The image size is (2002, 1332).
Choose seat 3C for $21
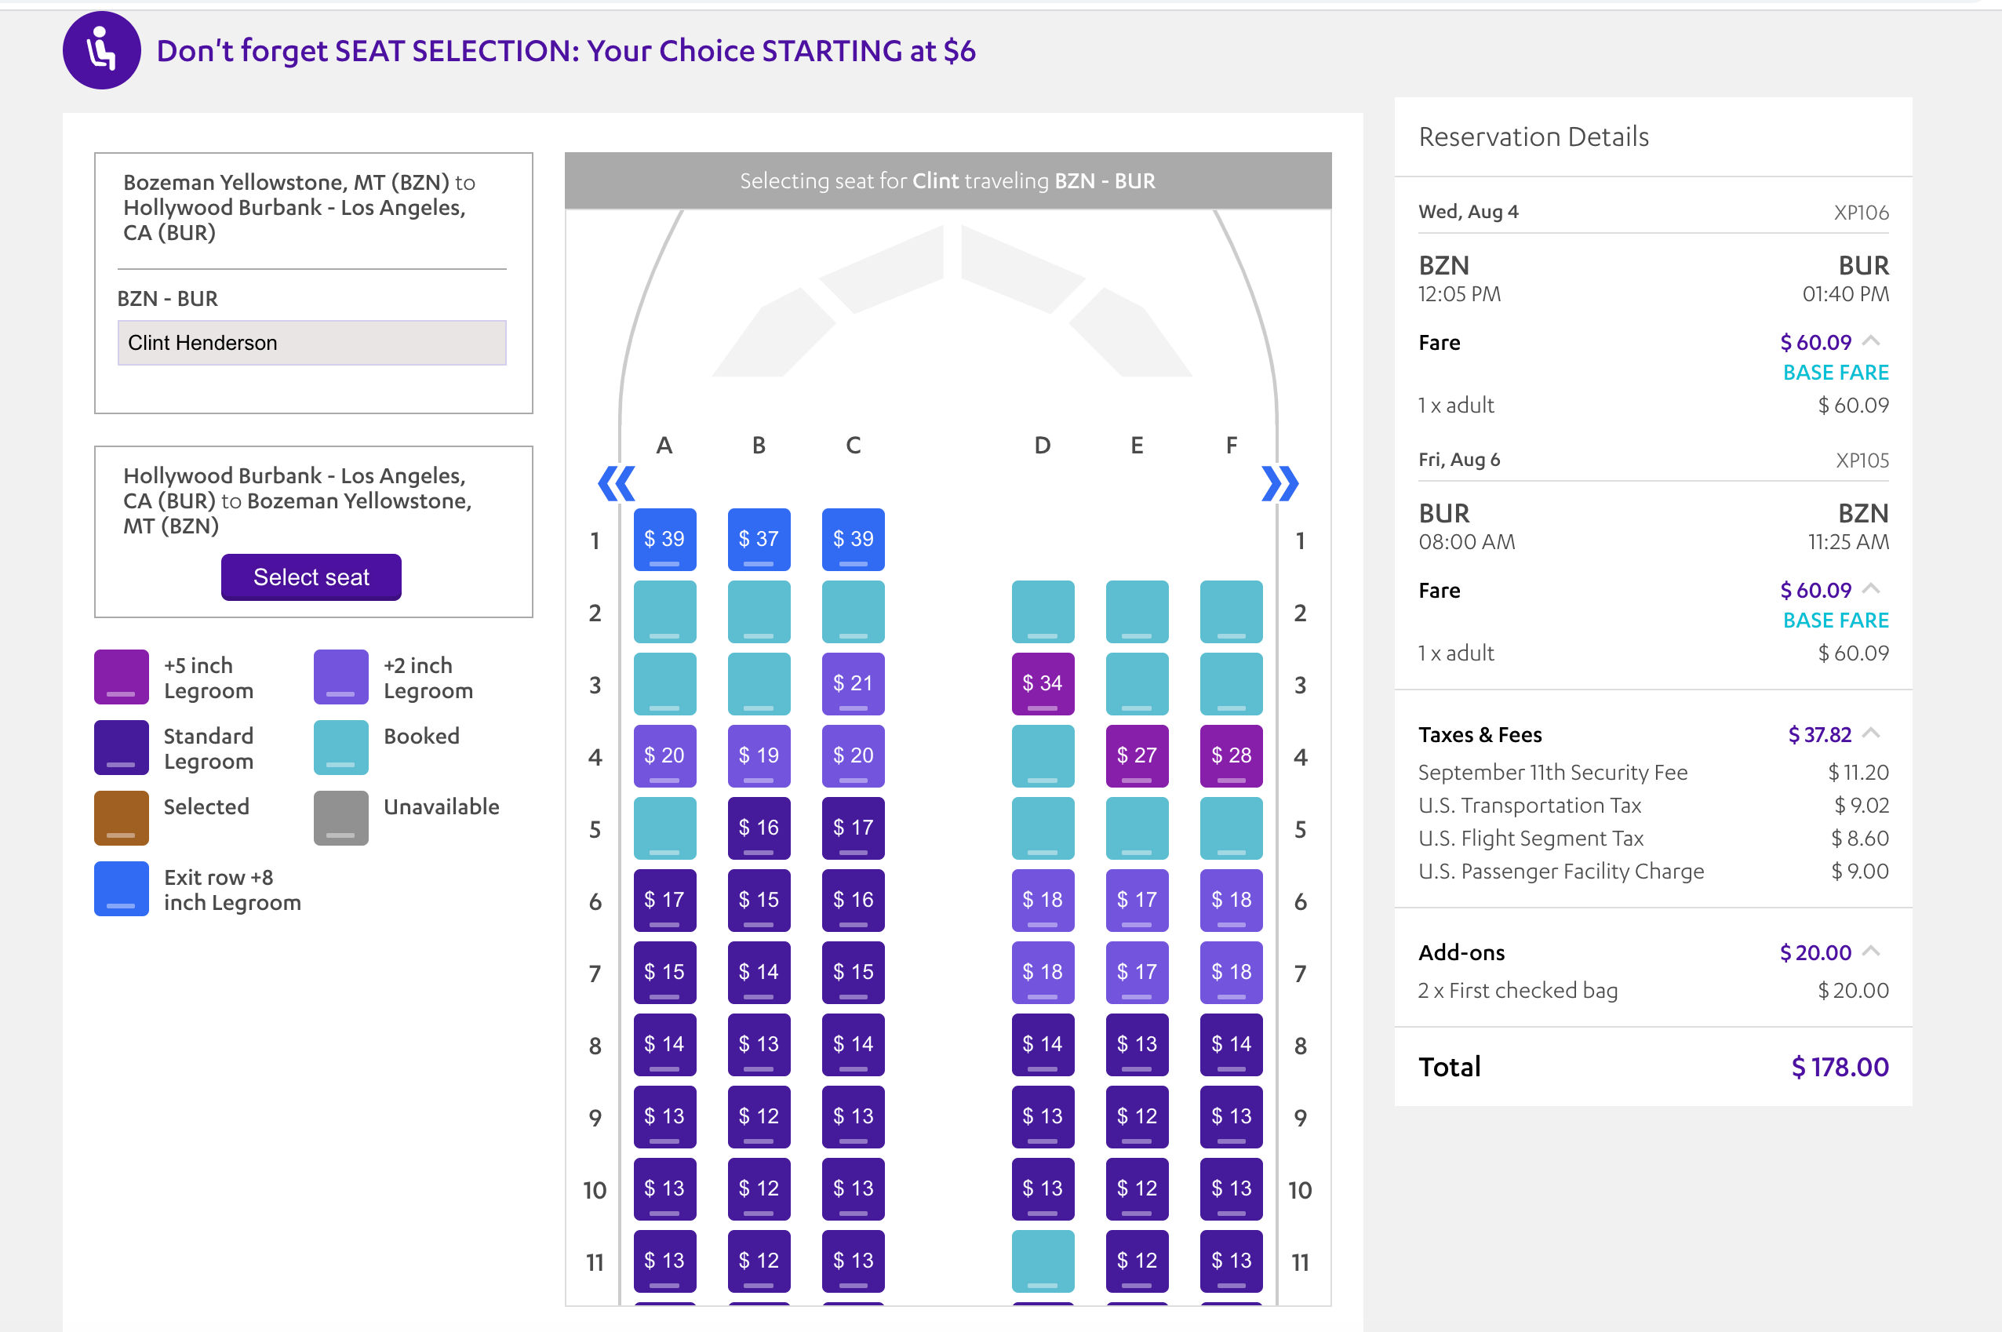click(x=853, y=684)
